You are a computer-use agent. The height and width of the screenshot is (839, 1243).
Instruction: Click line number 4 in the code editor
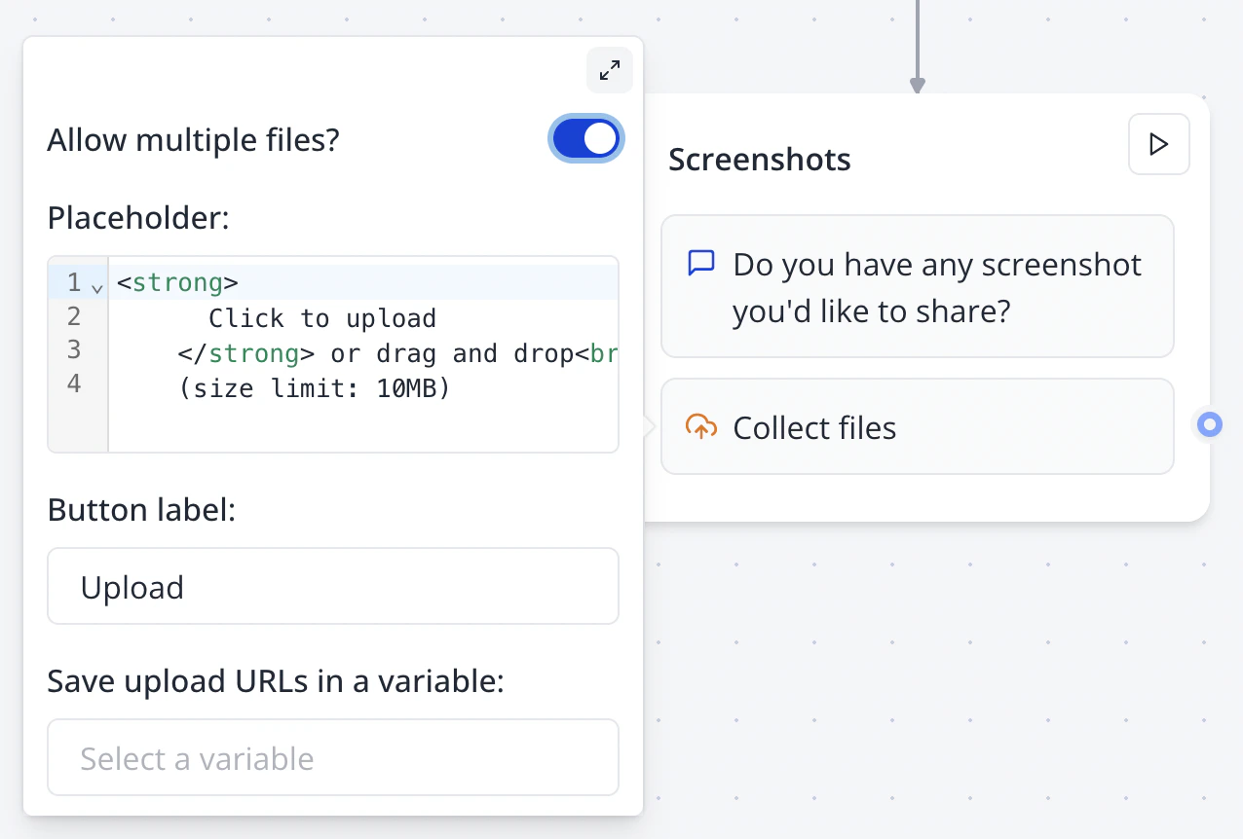coord(74,383)
